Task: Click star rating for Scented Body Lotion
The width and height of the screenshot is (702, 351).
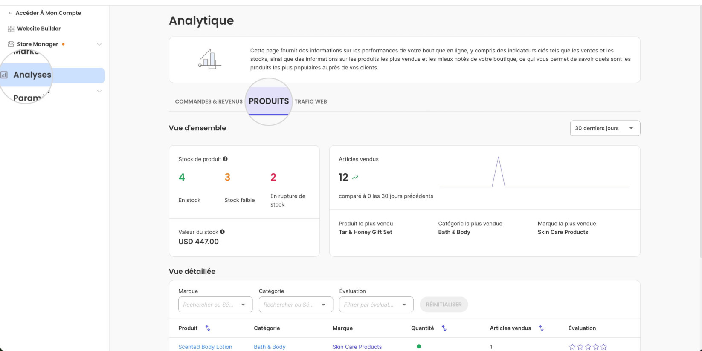Action: click(x=588, y=347)
